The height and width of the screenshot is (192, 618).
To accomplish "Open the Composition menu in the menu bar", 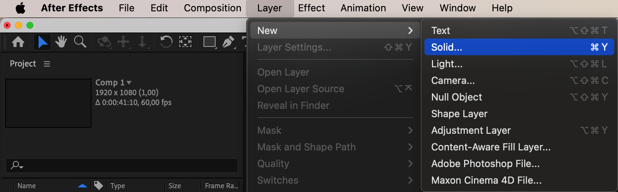I will [x=213, y=8].
